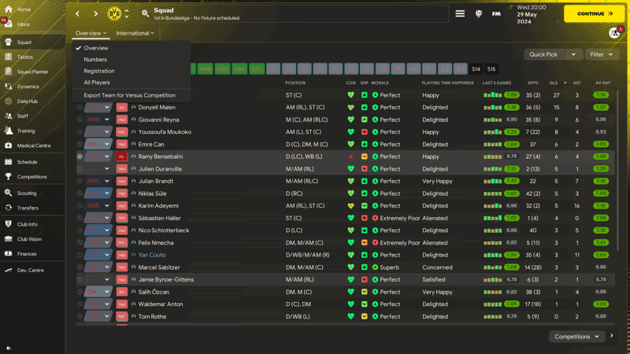Image resolution: width=630 pixels, height=354 pixels.
Task: Toggle selection circle for Emre Can
Action: click(80, 144)
